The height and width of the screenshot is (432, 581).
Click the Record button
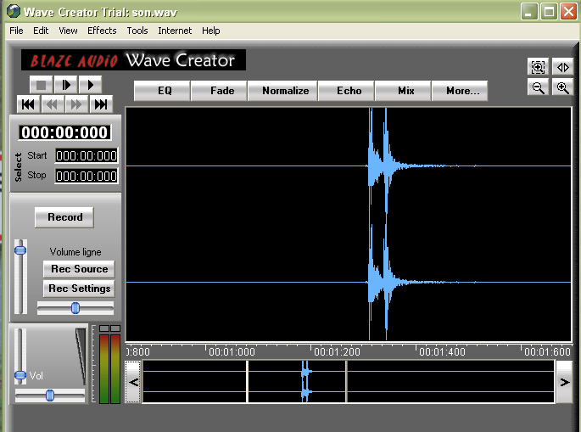[x=64, y=217]
